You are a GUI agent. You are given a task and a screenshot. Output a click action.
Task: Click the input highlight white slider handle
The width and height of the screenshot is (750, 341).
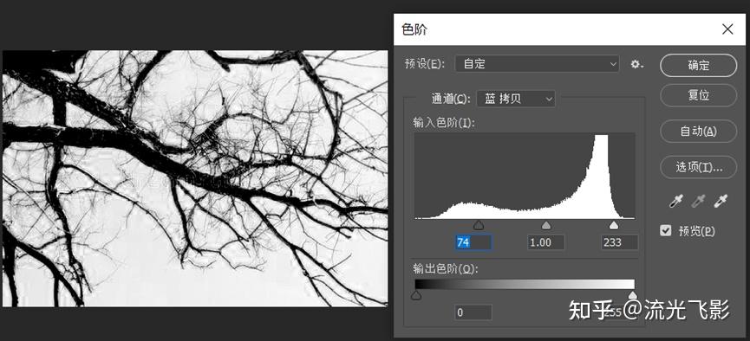coord(614,225)
